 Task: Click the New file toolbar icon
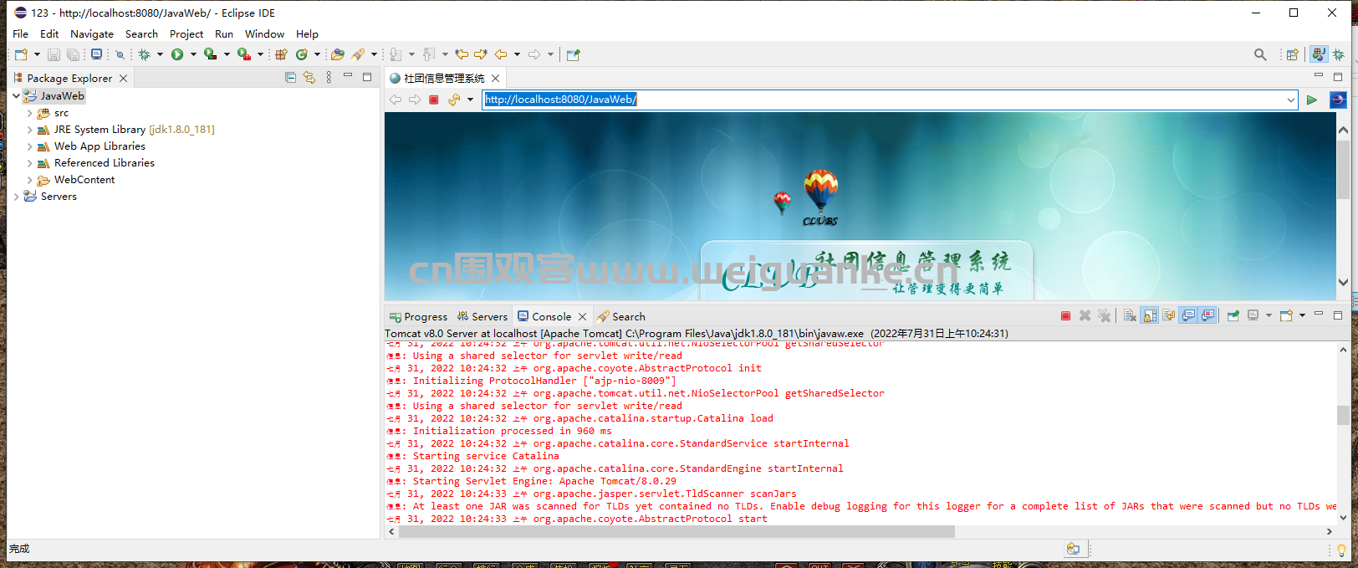(x=21, y=54)
